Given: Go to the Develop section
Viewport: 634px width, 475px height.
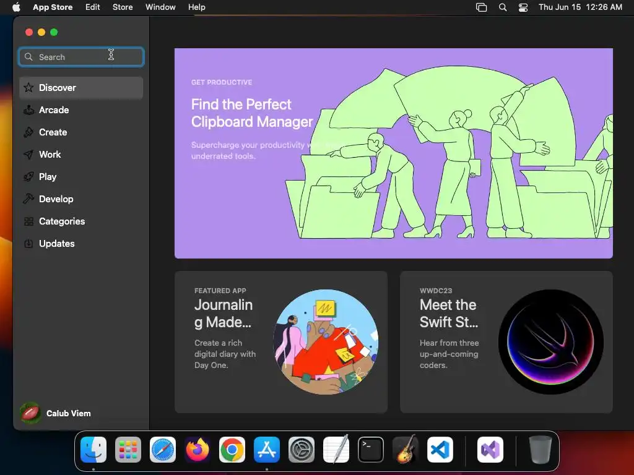Looking at the screenshot, I should tap(81, 199).
